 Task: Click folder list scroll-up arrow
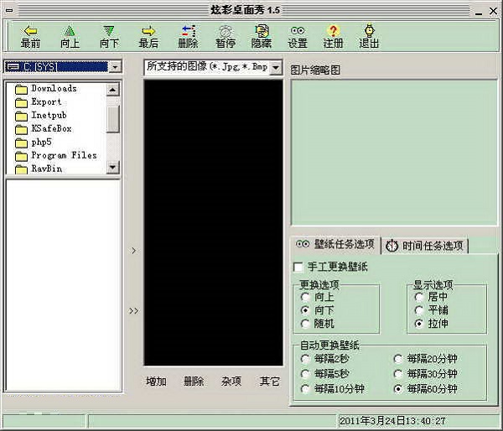112,90
